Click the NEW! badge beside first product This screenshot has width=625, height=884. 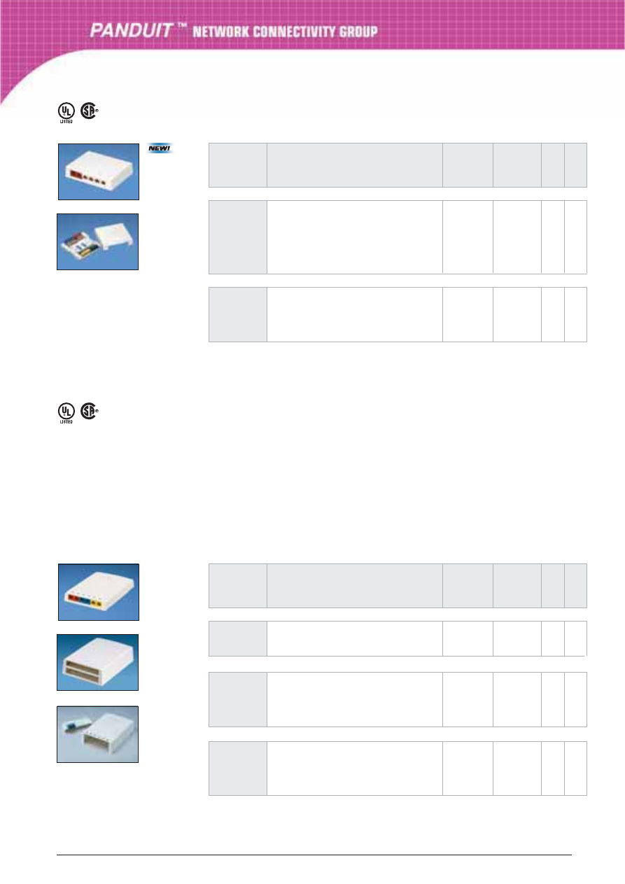click(x=160, y=148)
